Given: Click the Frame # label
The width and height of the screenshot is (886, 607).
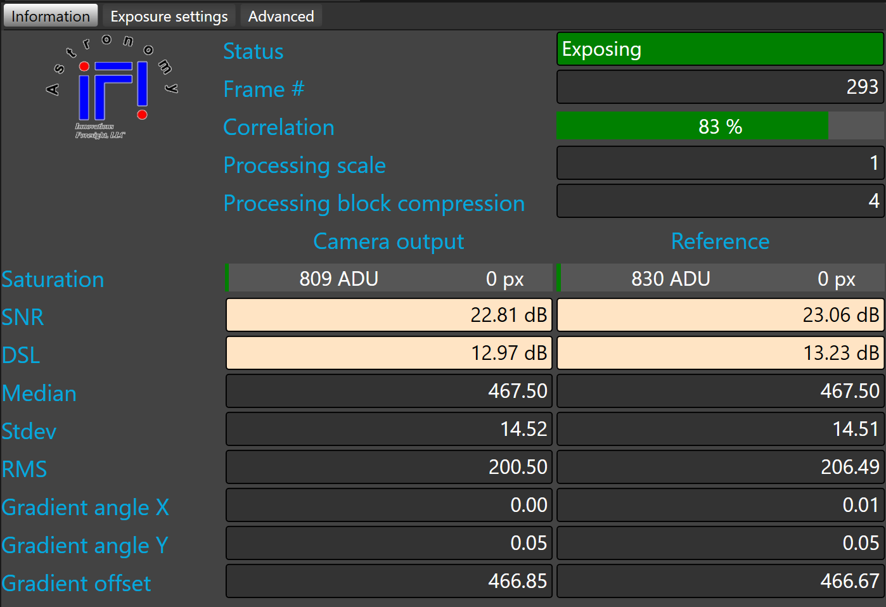Looking at the screenshot, I should click(x=264, y=89).
